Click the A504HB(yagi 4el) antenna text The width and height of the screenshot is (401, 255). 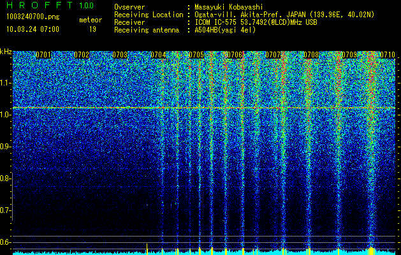pyautogui.click(x=225, y=30)
